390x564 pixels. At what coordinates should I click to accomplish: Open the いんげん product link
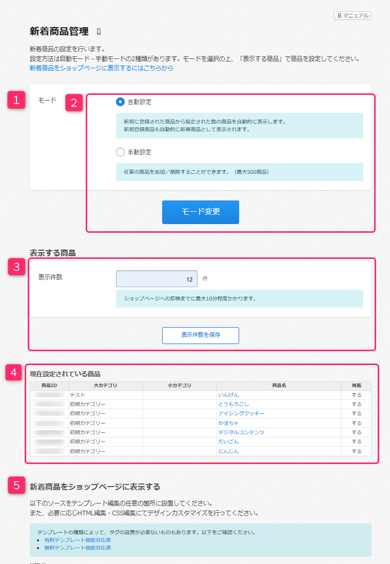click(228, 395)
